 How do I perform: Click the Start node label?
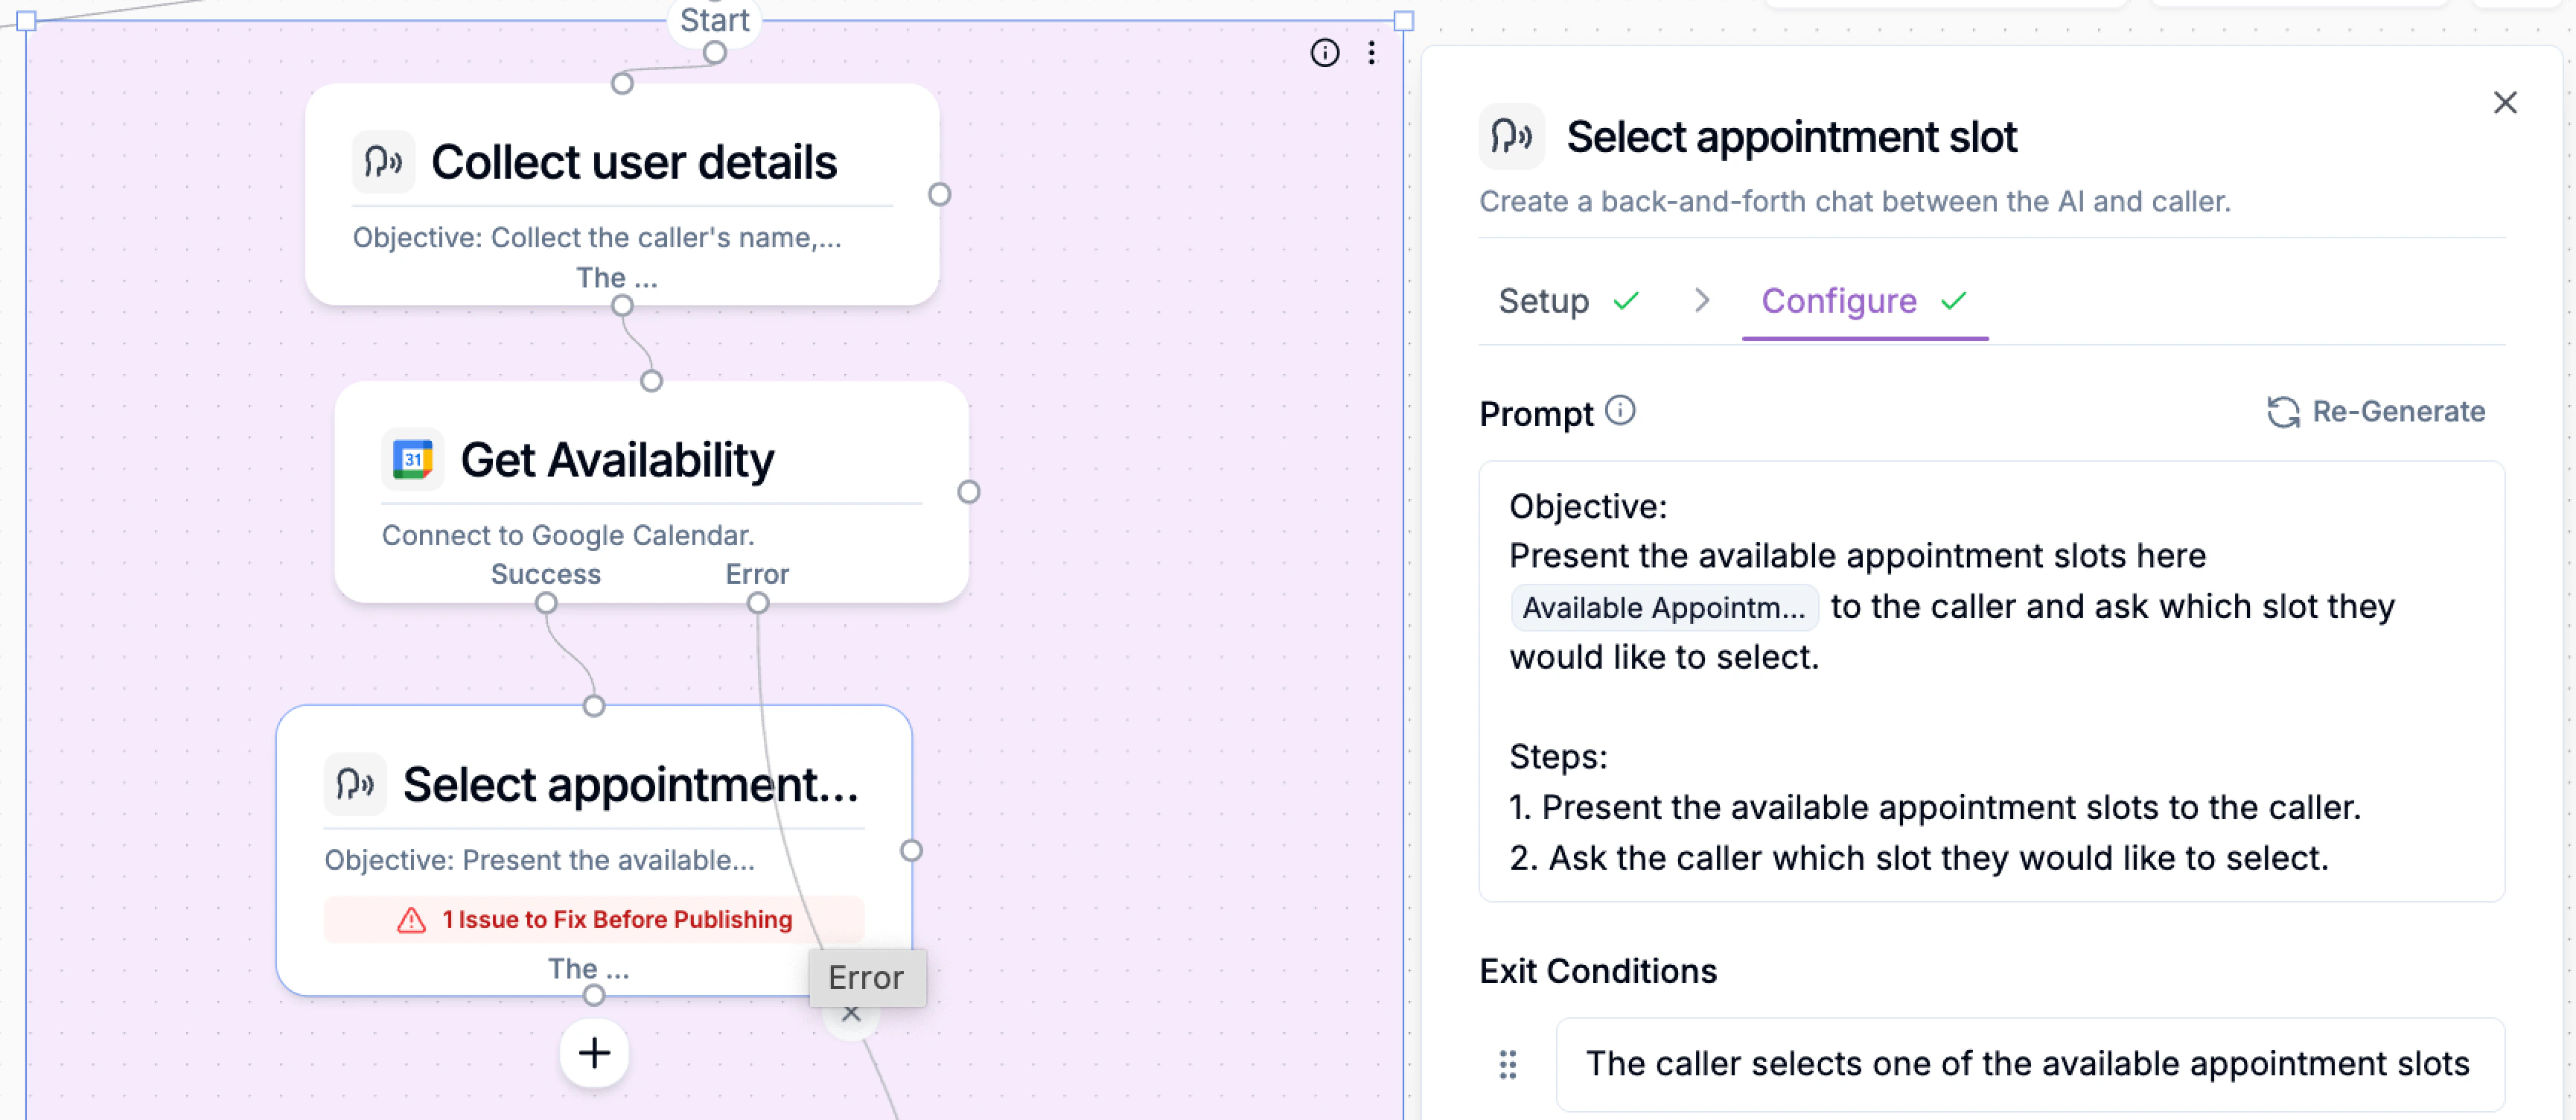point(714,20)
